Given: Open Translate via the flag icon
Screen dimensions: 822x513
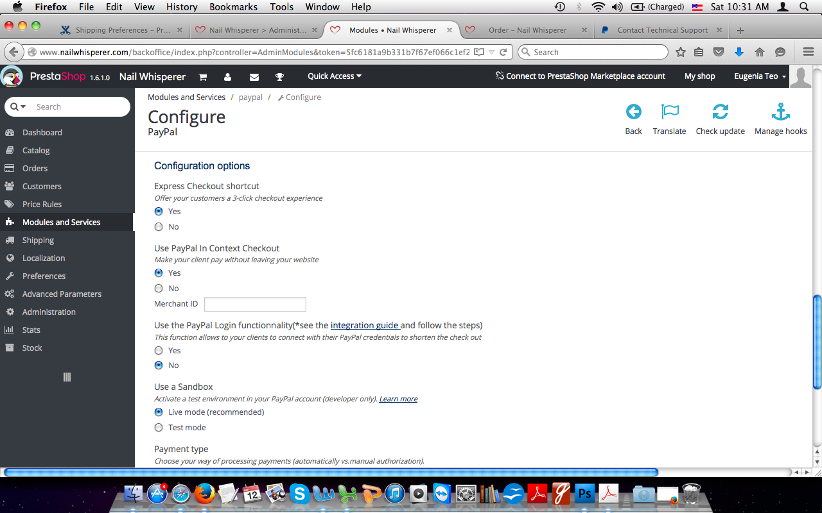Looking at the screenshot, I should (x=670, y=112).
